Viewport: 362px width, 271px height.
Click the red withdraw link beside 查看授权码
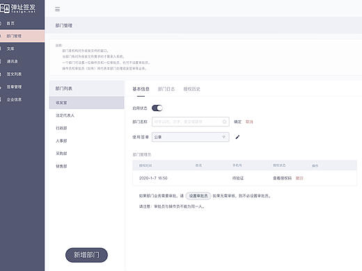tap(299, 178)
